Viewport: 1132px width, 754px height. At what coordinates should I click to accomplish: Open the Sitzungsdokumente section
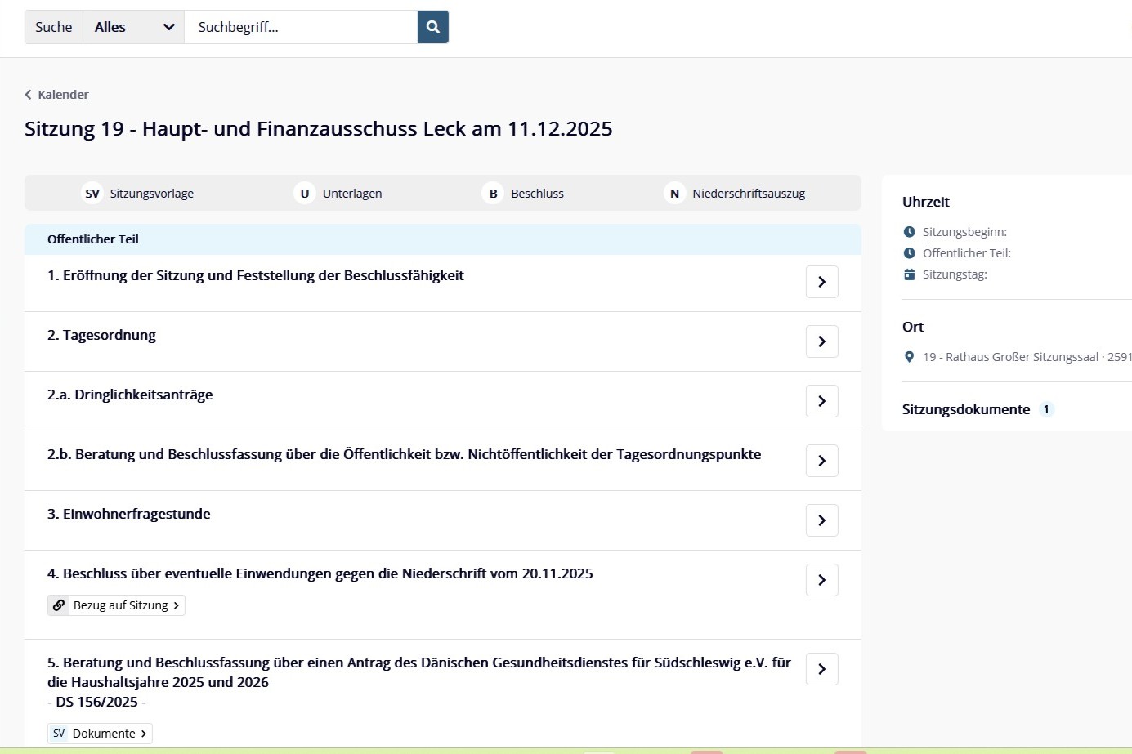click(x=965, y=409)
